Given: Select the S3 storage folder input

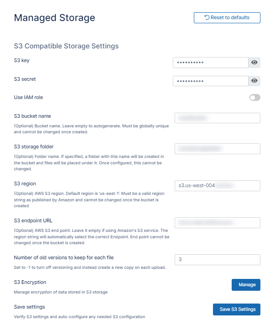Looking at the screenshot, I should 217,149.
